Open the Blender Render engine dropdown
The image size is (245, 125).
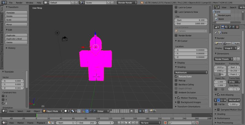click(x=127, y=3)
